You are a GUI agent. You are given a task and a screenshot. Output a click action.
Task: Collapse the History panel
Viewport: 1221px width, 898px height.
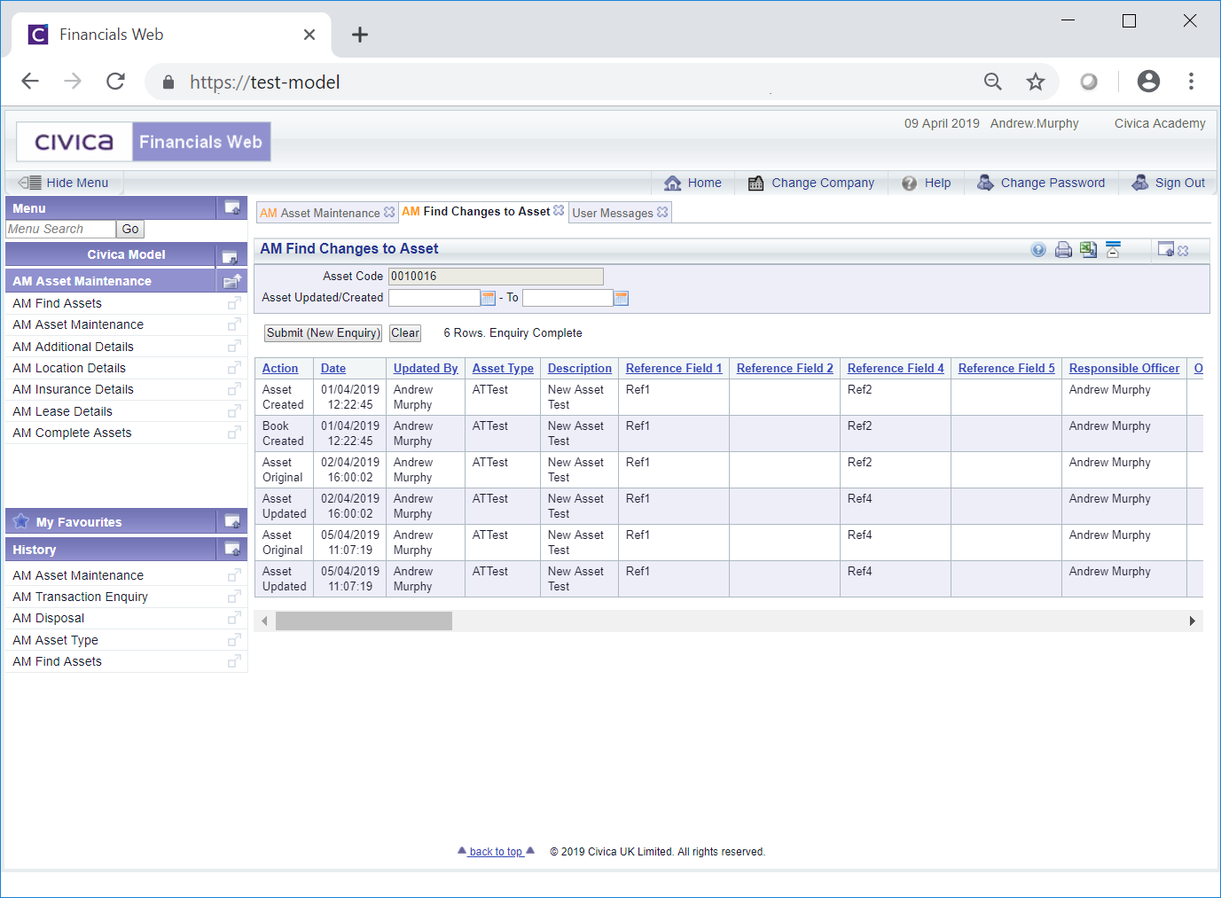232,550
